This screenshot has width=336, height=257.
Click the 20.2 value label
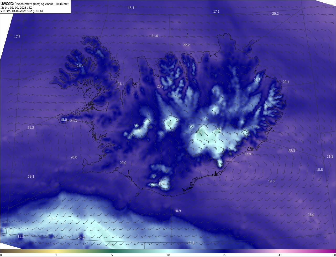point(275,13)
